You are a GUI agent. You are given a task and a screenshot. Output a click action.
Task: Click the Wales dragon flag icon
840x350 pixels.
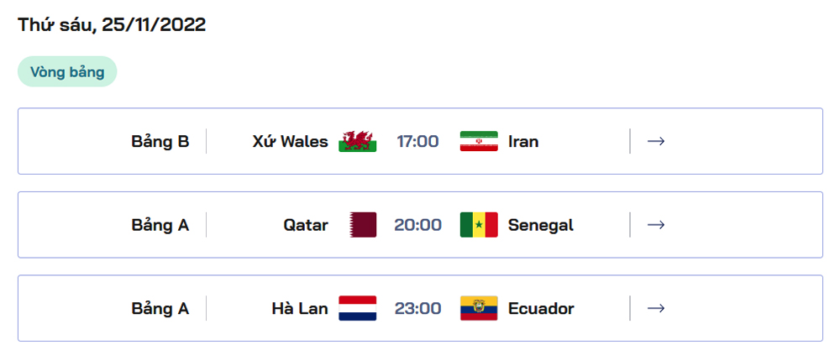[x=357, y=141]
